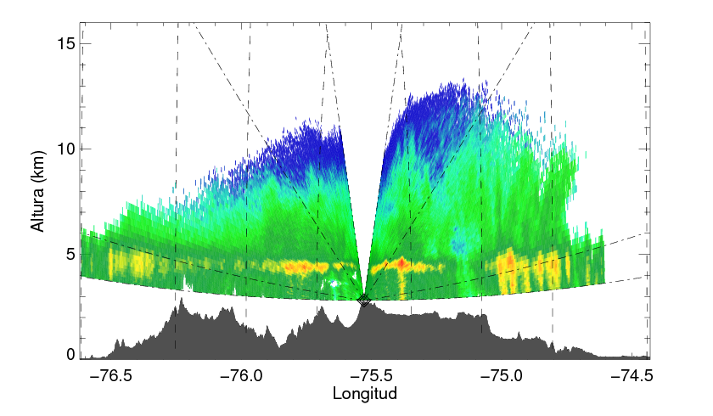Click the '10' altitude tick label
This screenshot has width=713, height=416.
click(x=65, y=149)
